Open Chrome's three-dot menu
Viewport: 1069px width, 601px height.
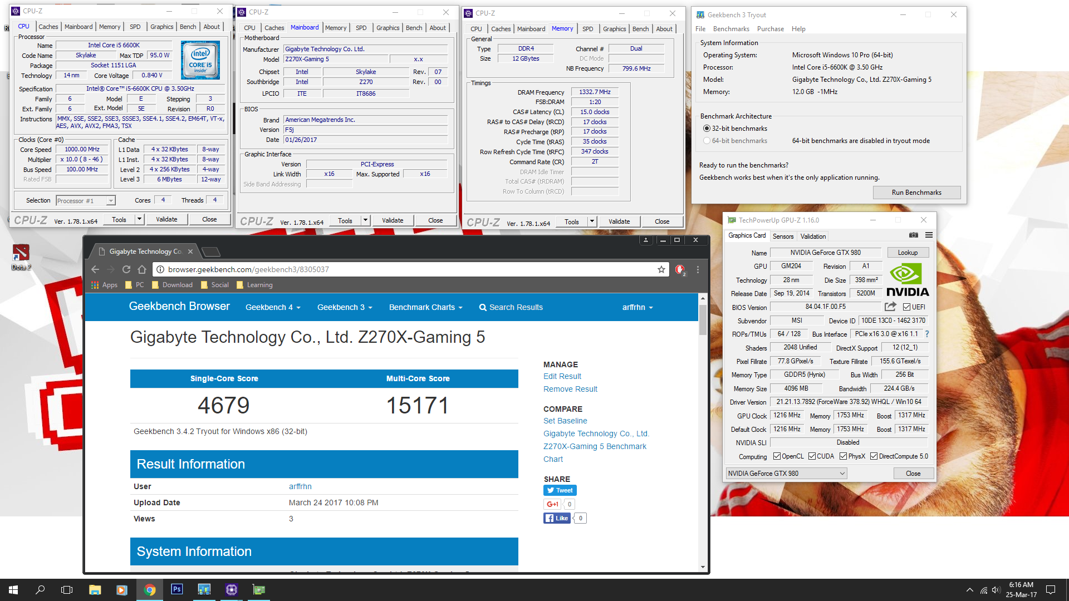click(698, 269)
